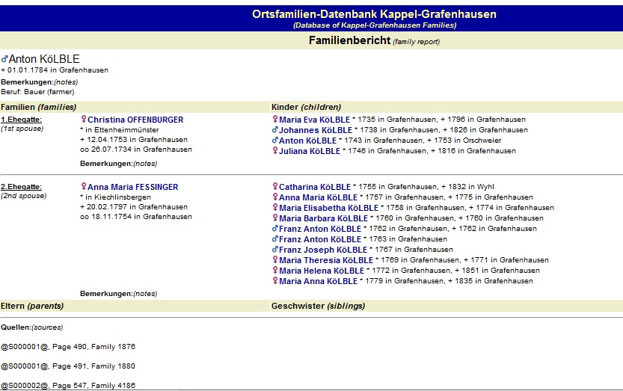The image size is (623, 391).
Task: Open Maria Anna KöLBLE born 1779
Action: (318, 281)
